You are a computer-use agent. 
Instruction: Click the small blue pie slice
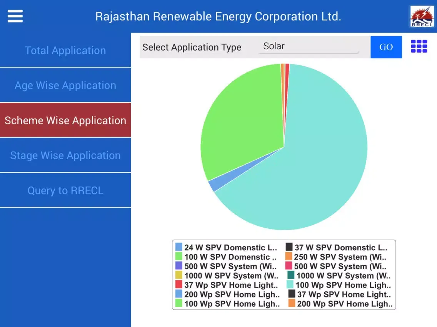coord(223,182)
